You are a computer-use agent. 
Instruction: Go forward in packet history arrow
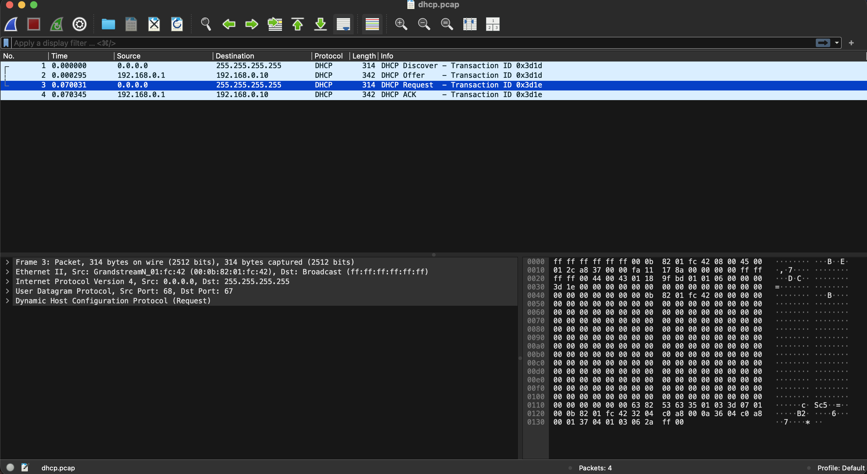click(252, 24)
